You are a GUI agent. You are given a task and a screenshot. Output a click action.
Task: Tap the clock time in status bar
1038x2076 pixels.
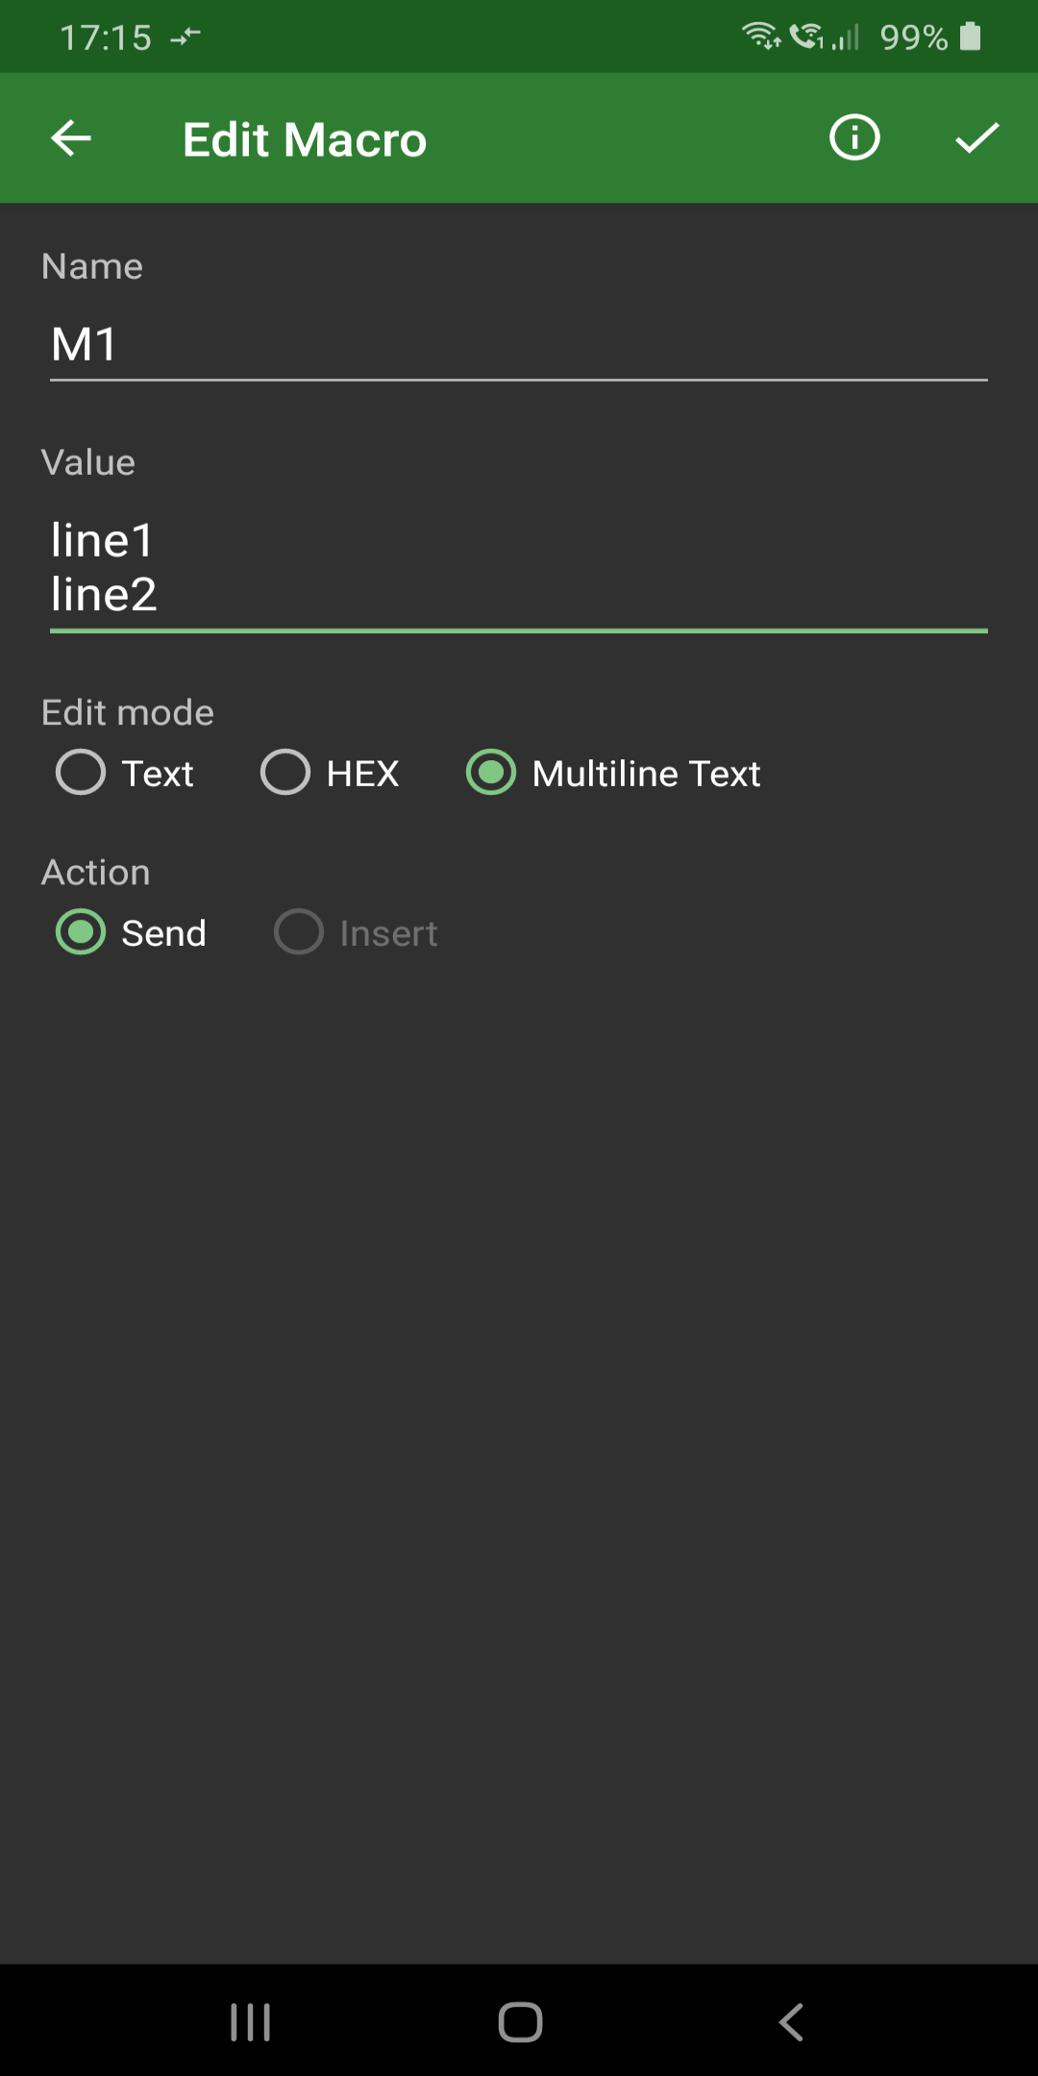pyautogui.click(x=106, y=37)
